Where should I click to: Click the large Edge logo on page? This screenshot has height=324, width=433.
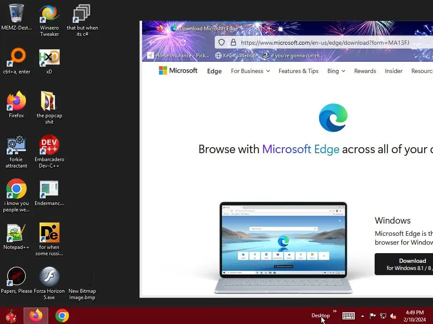[333, 118]
